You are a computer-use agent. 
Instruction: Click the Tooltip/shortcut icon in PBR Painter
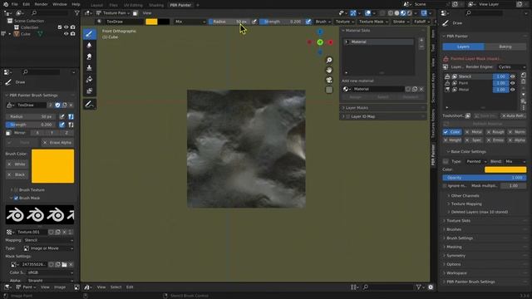[468, 116]
